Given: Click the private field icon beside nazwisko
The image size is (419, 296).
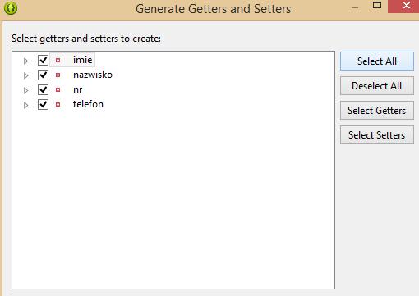Looking at the screenshot, I should pyautogui.click(x=58, y=75).
